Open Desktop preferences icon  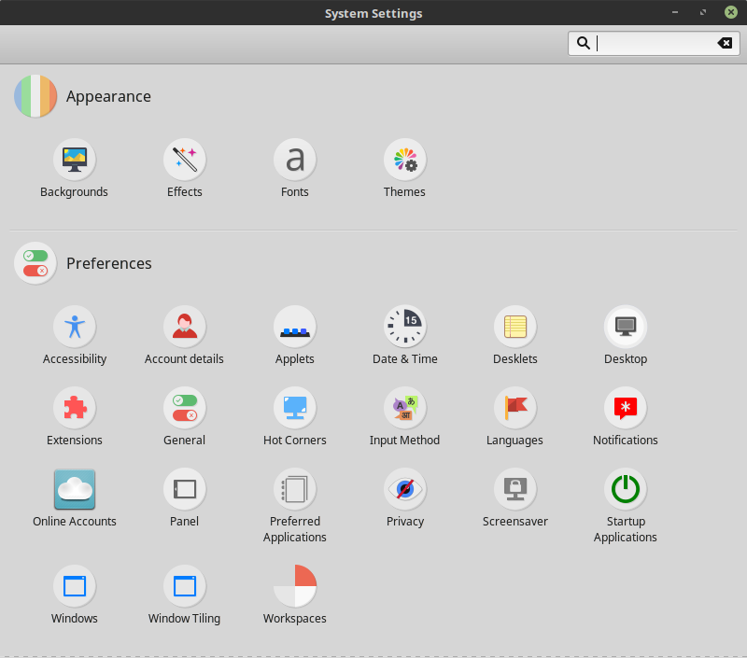pos(626,328)
